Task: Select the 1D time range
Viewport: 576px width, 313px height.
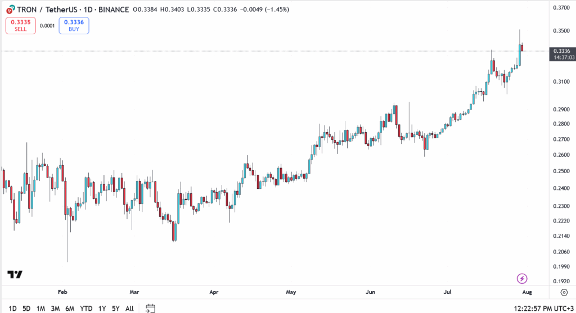Action: coord(12,309)
